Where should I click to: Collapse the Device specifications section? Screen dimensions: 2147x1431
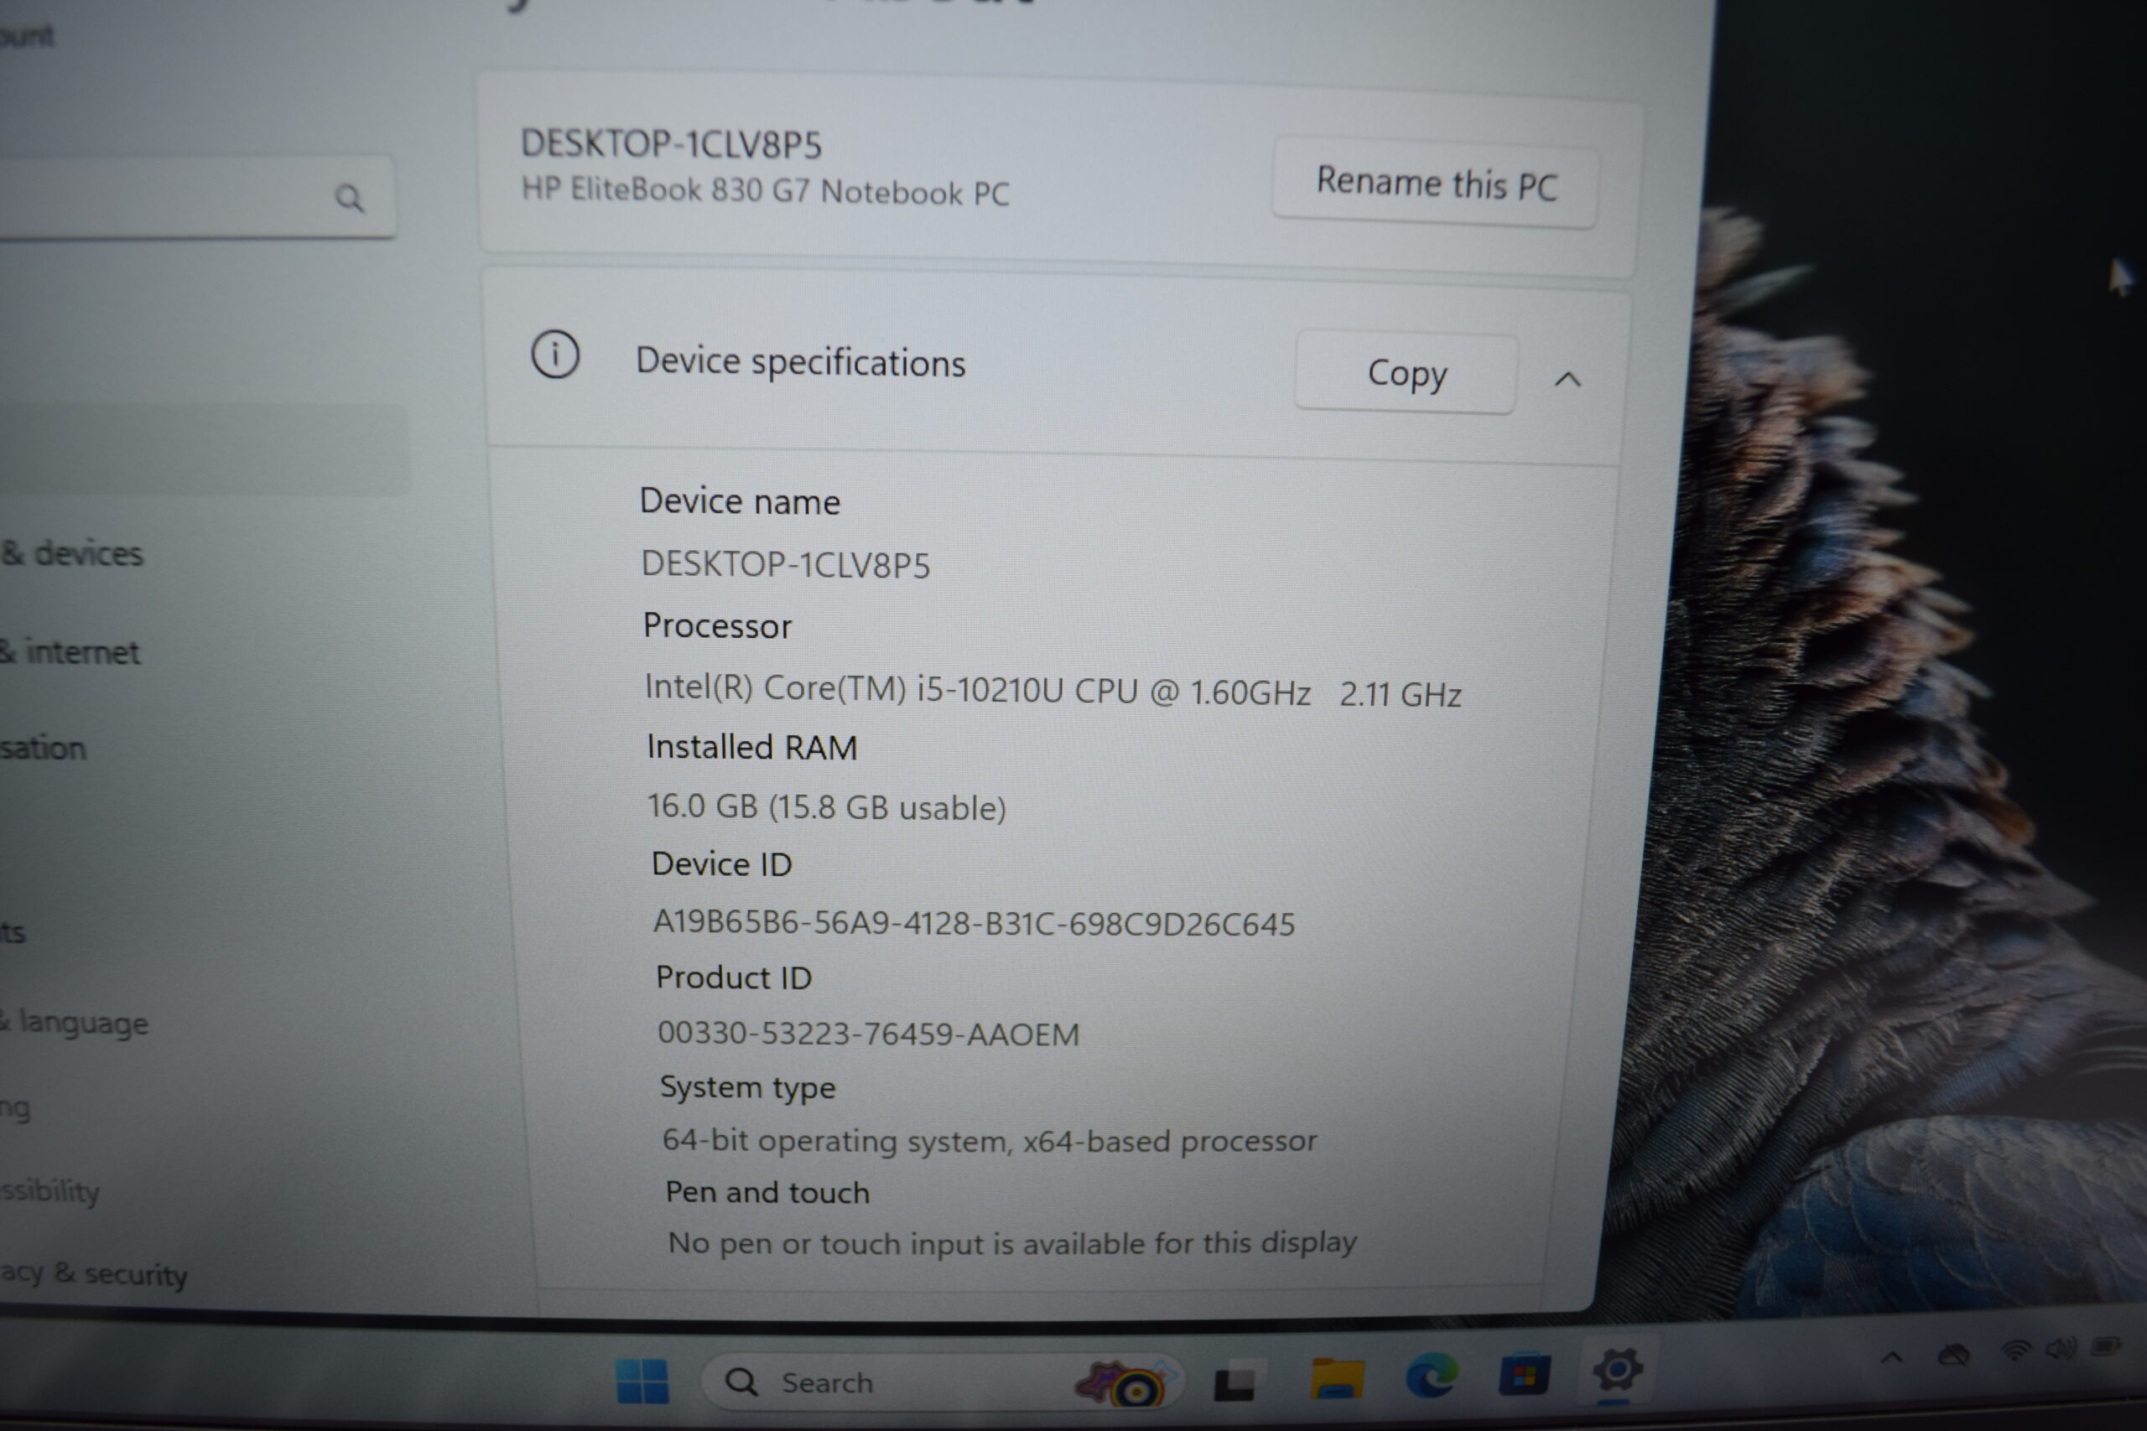click(1567, 379)
